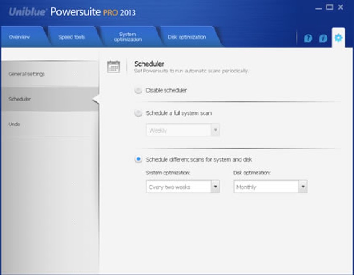Open System optimization Every two weeks dropdown

[183, 187]
